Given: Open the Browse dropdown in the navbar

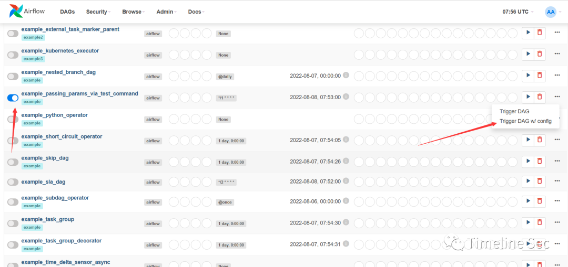Looking at the screenshot, I should tap(133, 12).
